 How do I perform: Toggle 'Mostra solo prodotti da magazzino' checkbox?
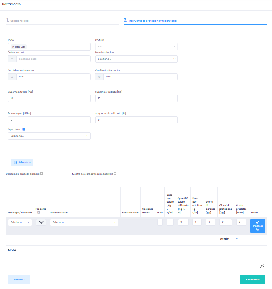click(115, 174)
